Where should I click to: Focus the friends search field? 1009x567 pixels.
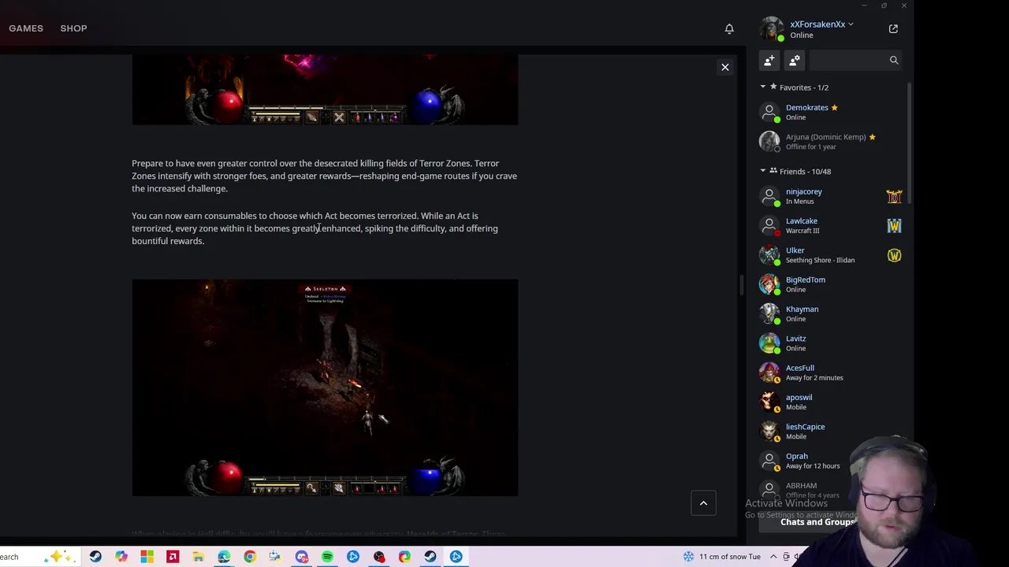click(854, 61)
